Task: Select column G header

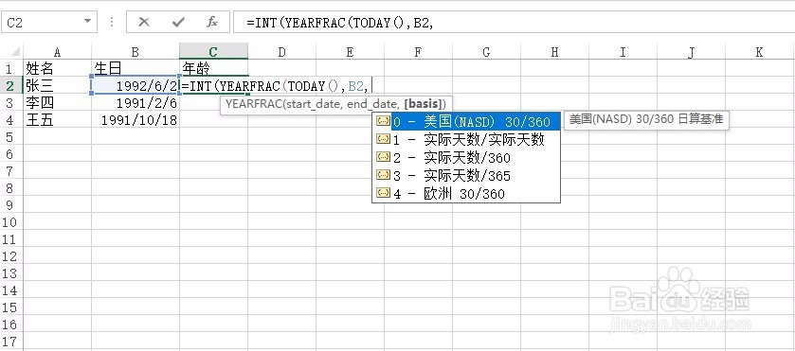Action: pyautogui.click(x=487, y=52)
